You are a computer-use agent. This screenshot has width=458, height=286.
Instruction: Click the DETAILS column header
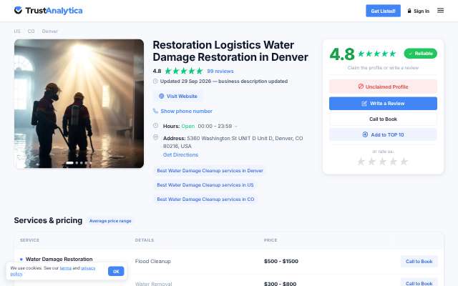pos(145,240)
